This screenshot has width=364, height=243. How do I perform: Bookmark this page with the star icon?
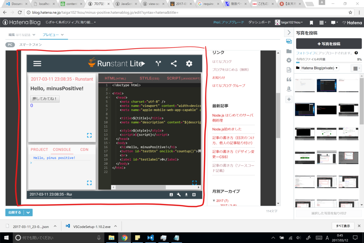tap(350, 12)
